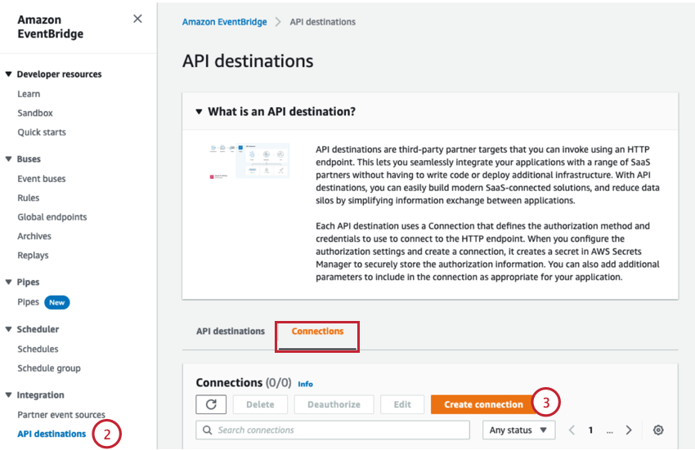This screenshot has width=695, height=450.
Task: Collapse the Developer resources section
Action: (x=8, y=74)
